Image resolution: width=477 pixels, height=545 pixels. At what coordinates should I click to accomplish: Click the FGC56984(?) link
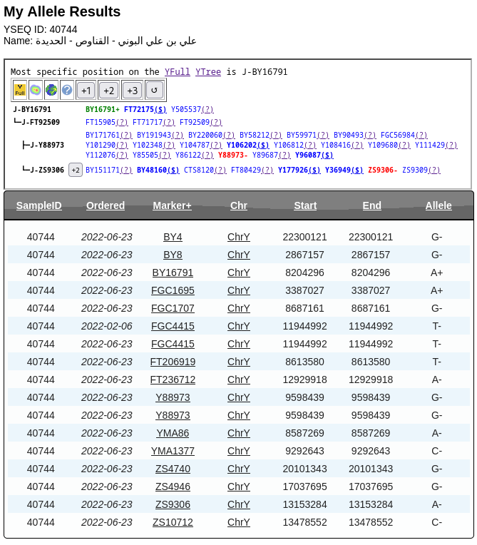coord(404,135)
